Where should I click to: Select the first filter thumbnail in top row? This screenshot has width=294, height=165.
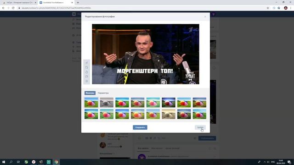tap(91, 102)
